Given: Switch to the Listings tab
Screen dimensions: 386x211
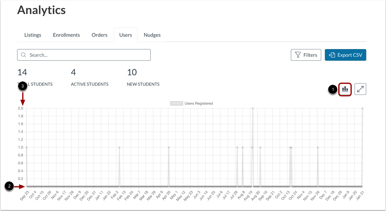Looking at the screenshot, I should point(32,35).
